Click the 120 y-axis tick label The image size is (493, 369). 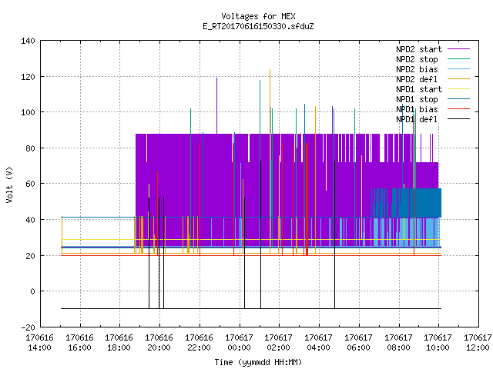(28, 77)
